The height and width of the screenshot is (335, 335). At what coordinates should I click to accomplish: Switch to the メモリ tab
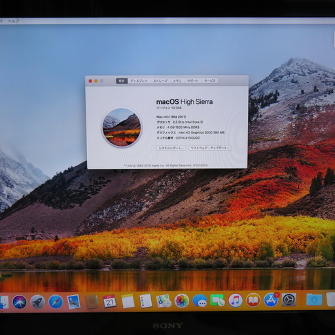click(x=177, y=80)
